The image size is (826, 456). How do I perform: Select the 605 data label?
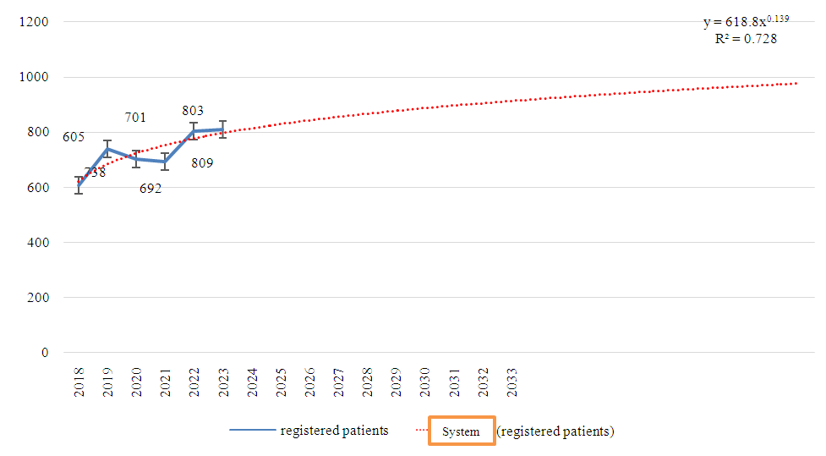[x=74, y=137]
